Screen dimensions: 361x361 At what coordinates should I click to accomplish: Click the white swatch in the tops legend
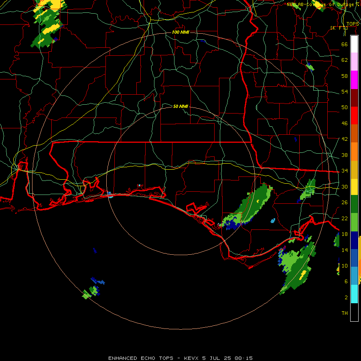coord(354,44)
